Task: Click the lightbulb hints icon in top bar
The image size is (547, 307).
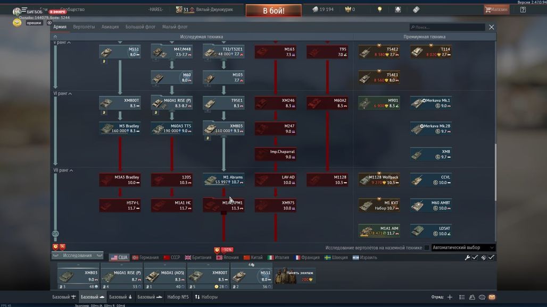Action: [379, 10]
